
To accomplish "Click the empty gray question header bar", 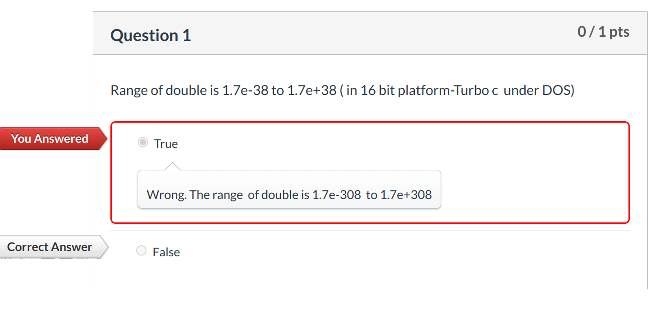I will coord(382,34).
